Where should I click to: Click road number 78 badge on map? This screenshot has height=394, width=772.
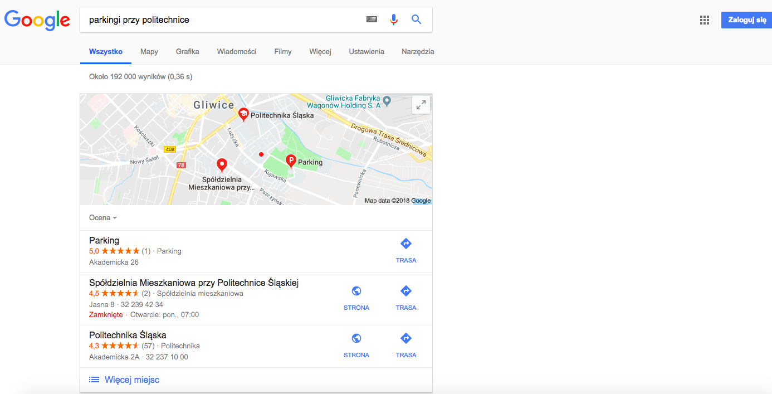[x=181, y=165]
